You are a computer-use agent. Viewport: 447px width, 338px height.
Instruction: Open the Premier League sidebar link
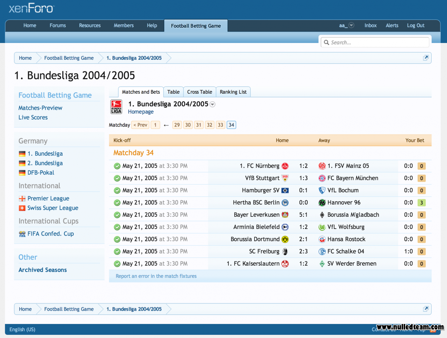point(48,199)
